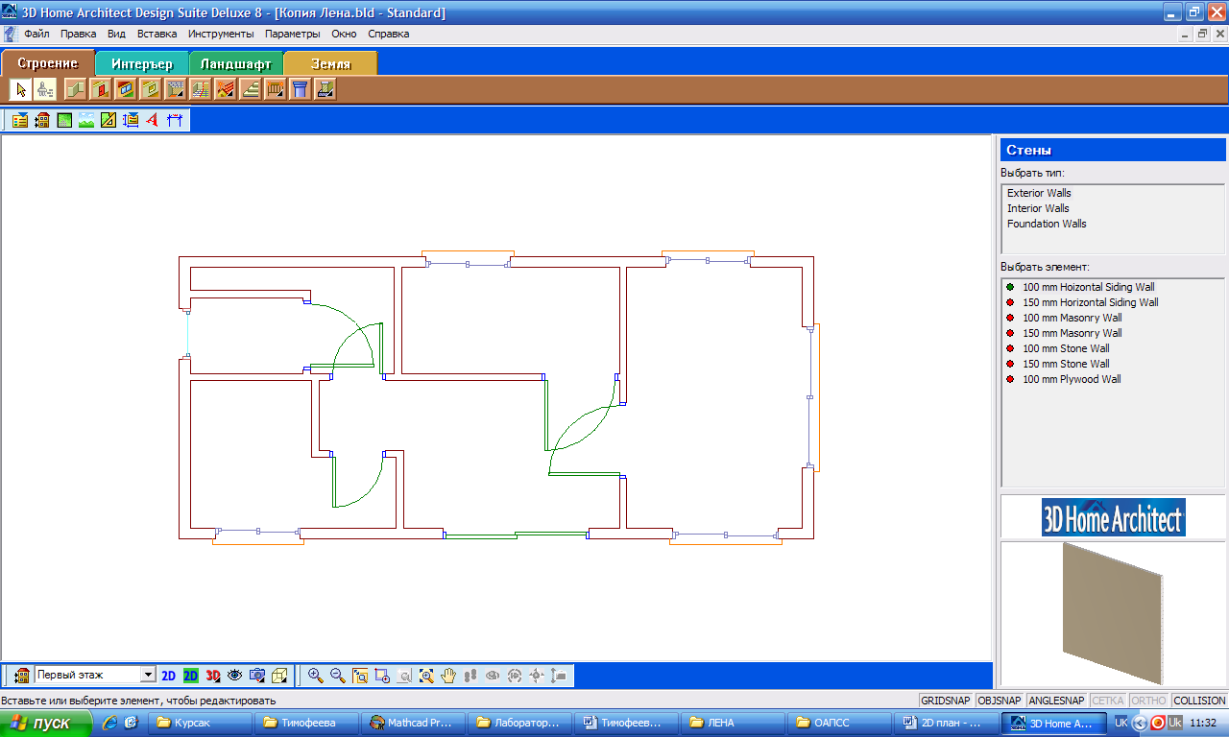Viewport: 1229px width, 737px height.
Task: Choose Exterior Walls type
Action: (x=1039, y=193)
